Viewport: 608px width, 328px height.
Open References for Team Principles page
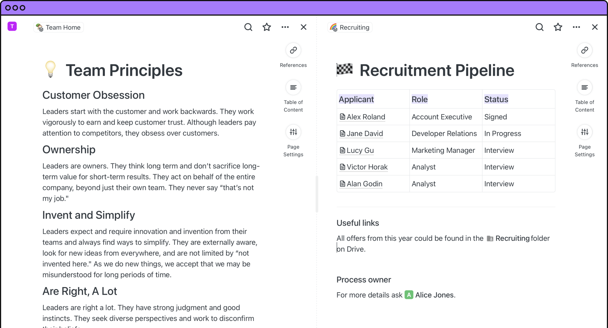click(x=293, y=50)
